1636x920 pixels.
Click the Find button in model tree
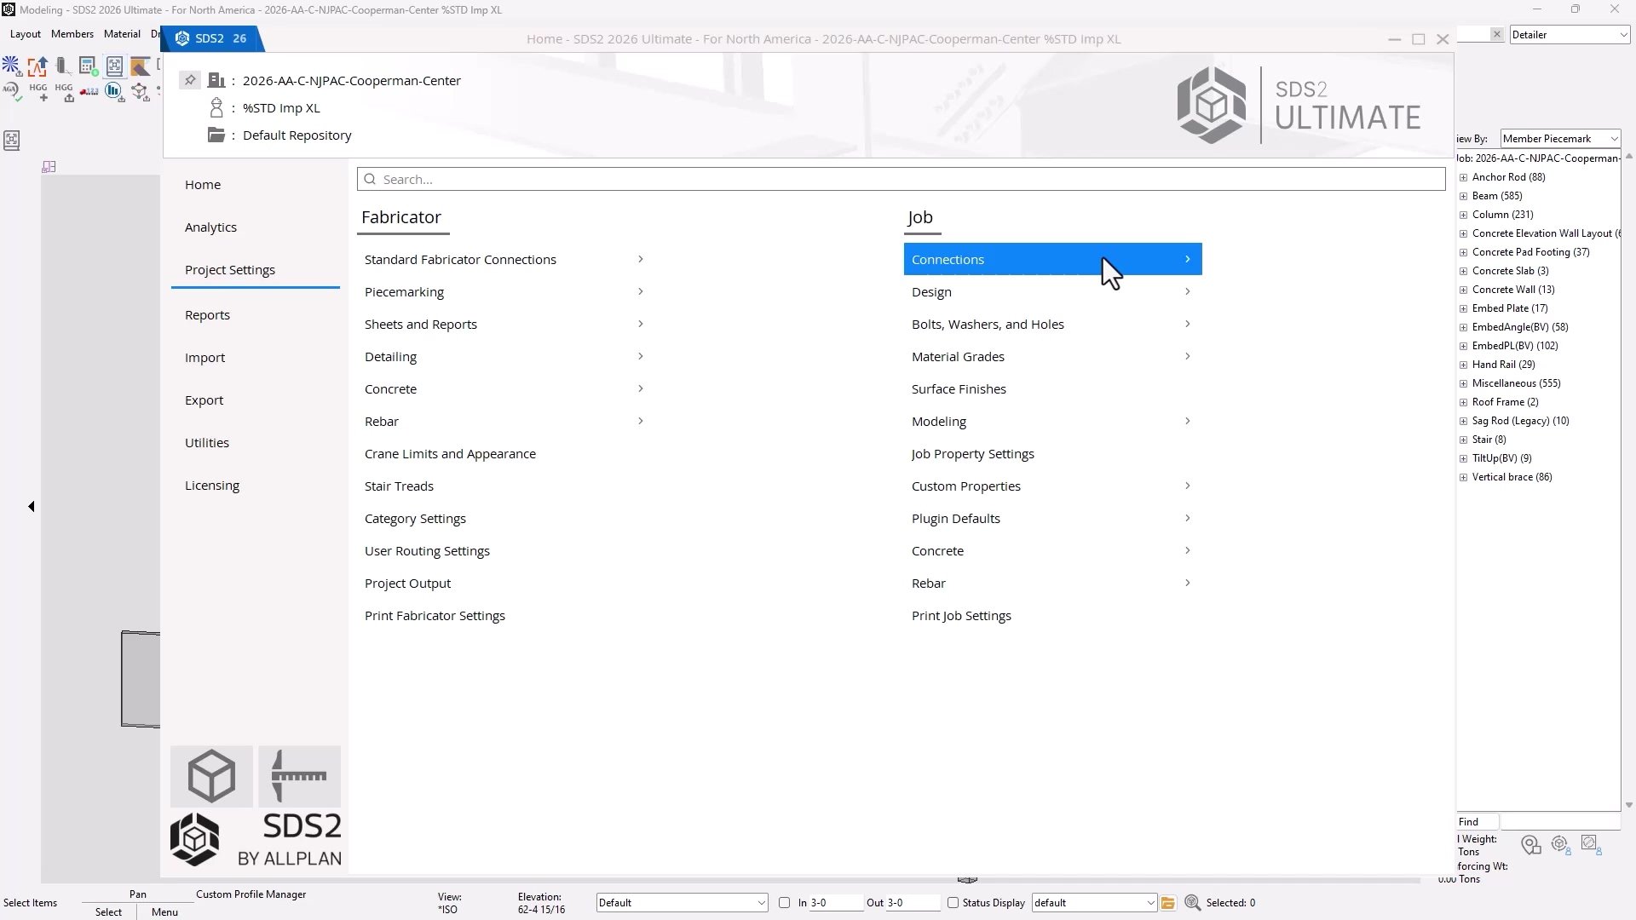pyautogui.click(x=1478, y=821)
